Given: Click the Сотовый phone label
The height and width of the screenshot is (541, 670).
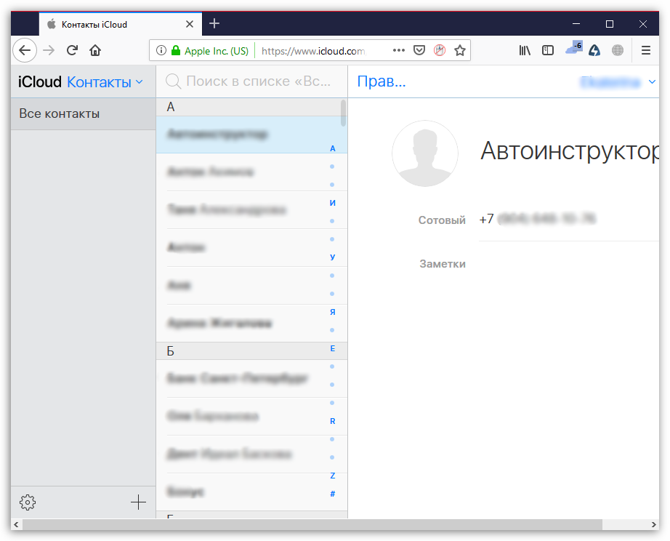Looking at the screenshot, I should (x=442, y=220).
